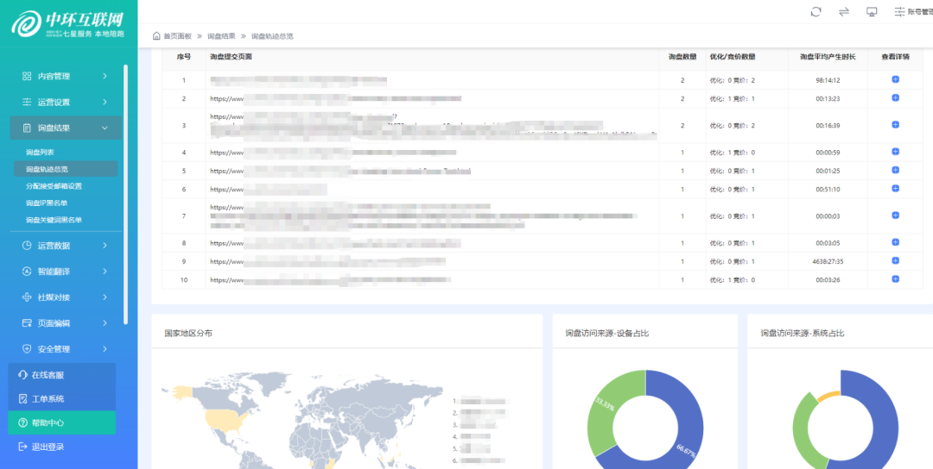Click plus details icon for row 10
Screen dimensions: 933x469
pyautogui.click(x=895, y=279)
